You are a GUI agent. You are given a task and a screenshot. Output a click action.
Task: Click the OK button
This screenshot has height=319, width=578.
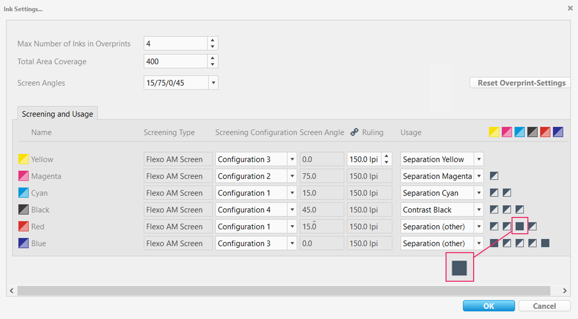coord(489,306)
